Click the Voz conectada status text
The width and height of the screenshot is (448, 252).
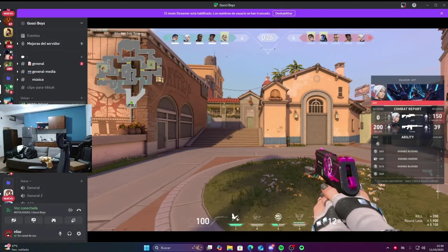click(x=26, y=208)
